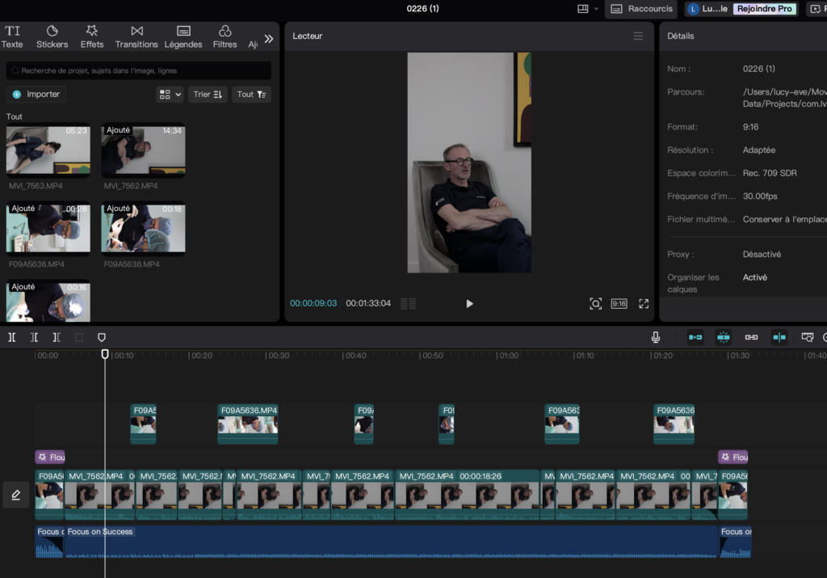Switch to the Transitions tab

pos(136,36)
